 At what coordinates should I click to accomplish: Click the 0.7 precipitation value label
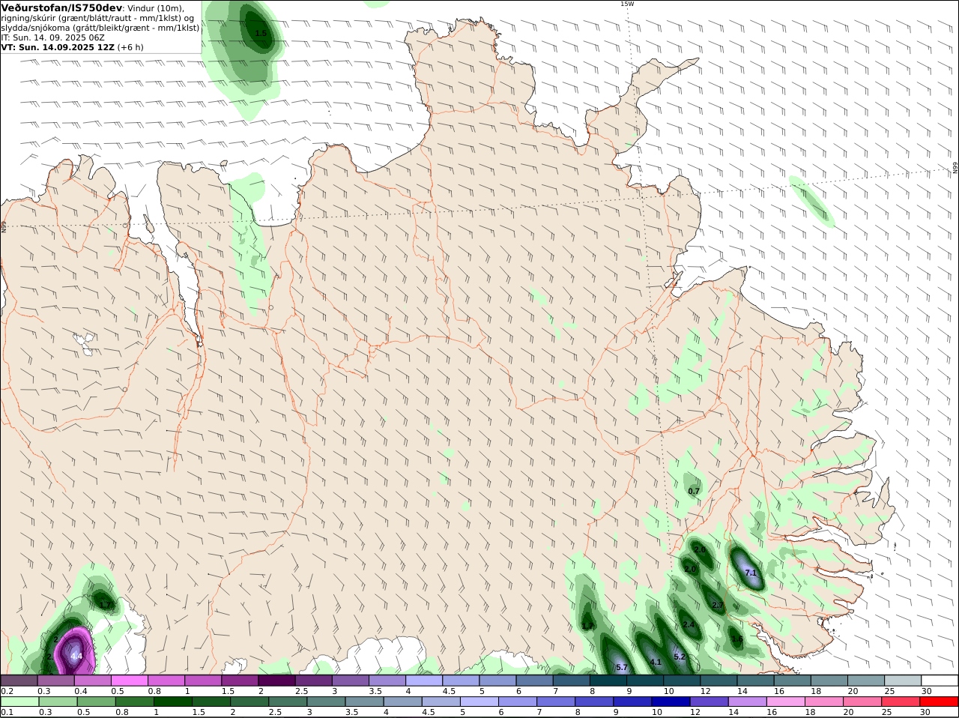pos(694,491)
